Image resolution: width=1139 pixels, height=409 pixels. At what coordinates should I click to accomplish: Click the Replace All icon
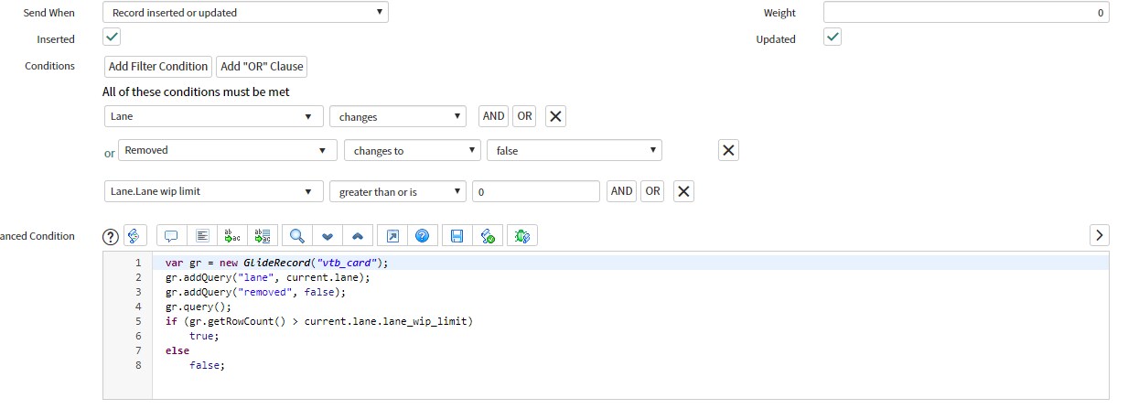pyautogui.click(x=263, y=236)
